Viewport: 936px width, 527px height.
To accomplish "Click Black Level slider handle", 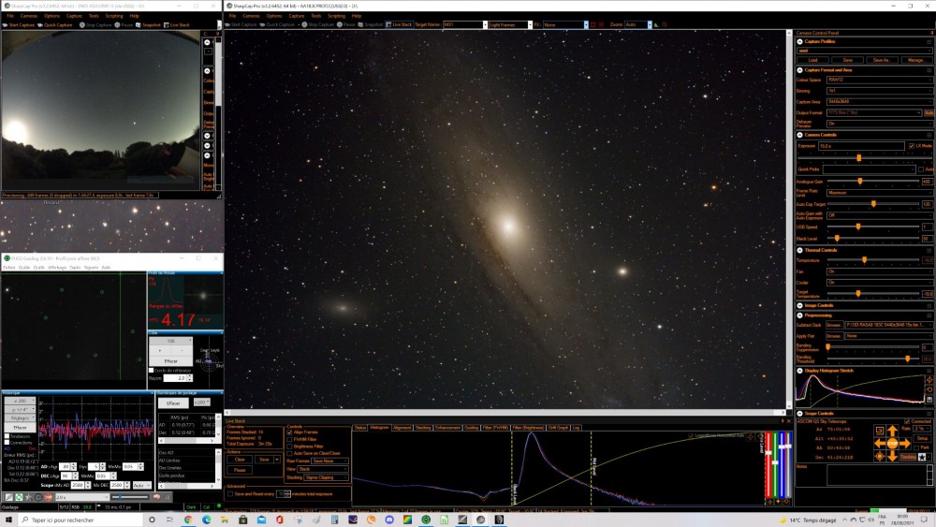I will pyautogui.click(x=837, y=238).
